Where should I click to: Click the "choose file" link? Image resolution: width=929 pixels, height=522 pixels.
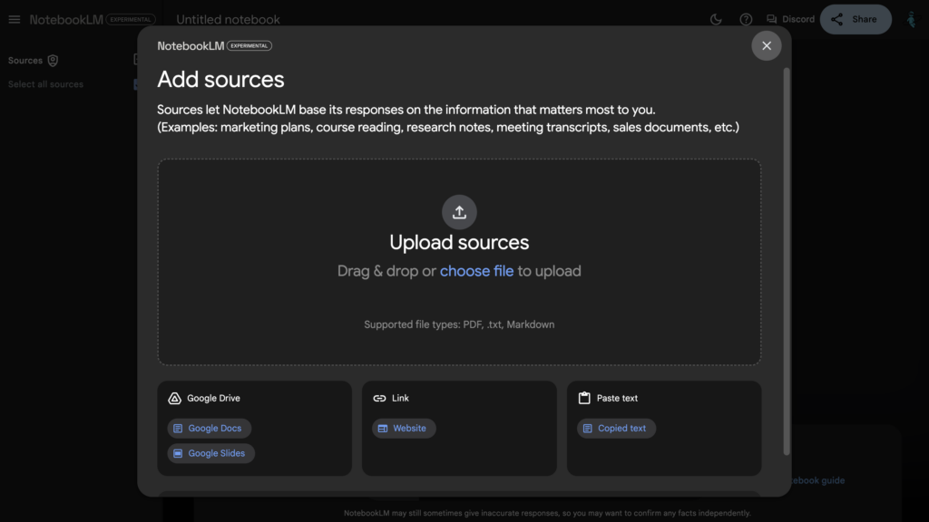coord(476,271)
